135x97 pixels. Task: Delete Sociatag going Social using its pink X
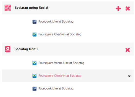tap(128, 9)
